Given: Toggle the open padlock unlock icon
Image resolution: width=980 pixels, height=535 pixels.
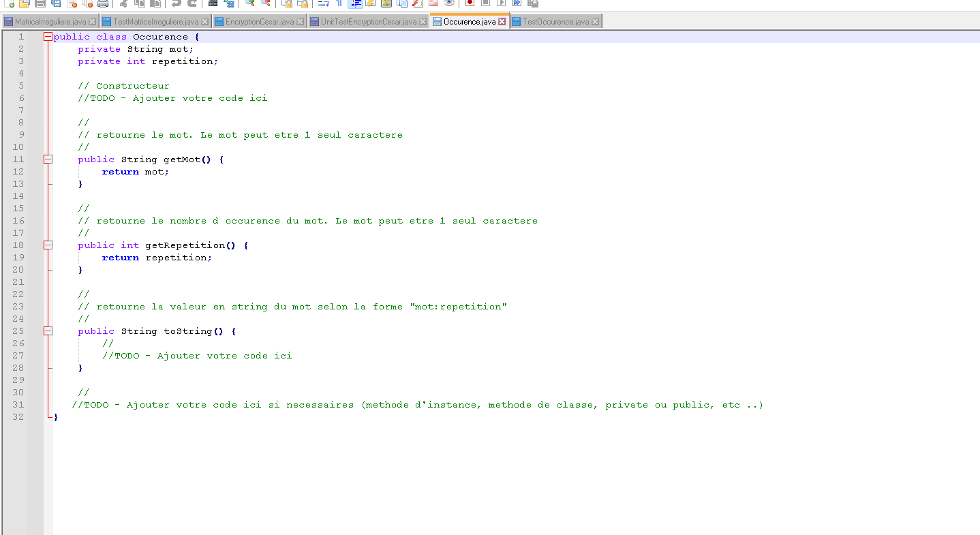Looking at the screenshot, I should [x=304, y=4].
